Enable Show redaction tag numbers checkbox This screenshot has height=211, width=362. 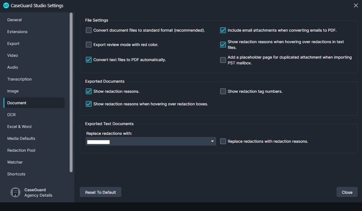[x=223, y=91]
